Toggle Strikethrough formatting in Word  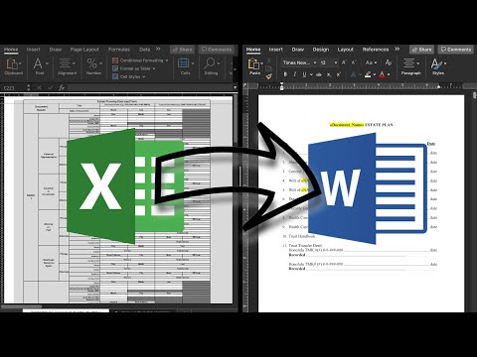pyautogui.click(x=319, y=75)
